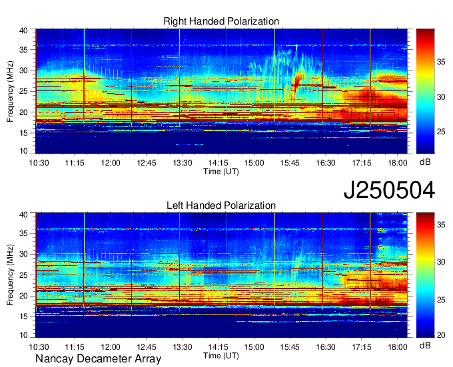Viewport: 453px width, 367px height.
Task: Click the 20 MHz frequency tick of Left Handed plot
Action: click(x=23, y=296)
